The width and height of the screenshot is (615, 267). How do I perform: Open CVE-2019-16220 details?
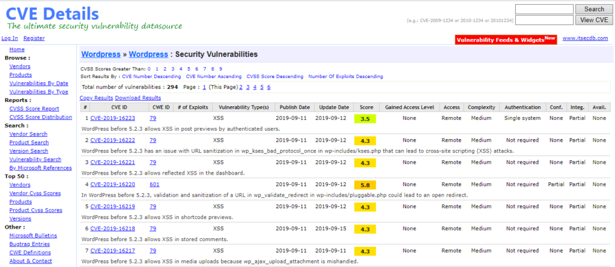point(112,184)
